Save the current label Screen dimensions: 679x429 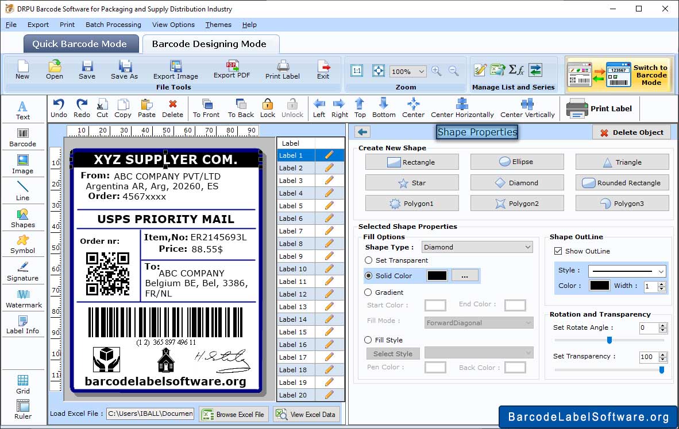click(x=87, y=70)
